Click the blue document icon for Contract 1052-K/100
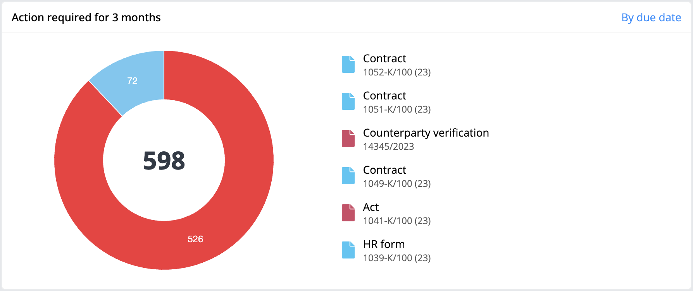This screenshot has height=291, width=693. click(348, 64)
